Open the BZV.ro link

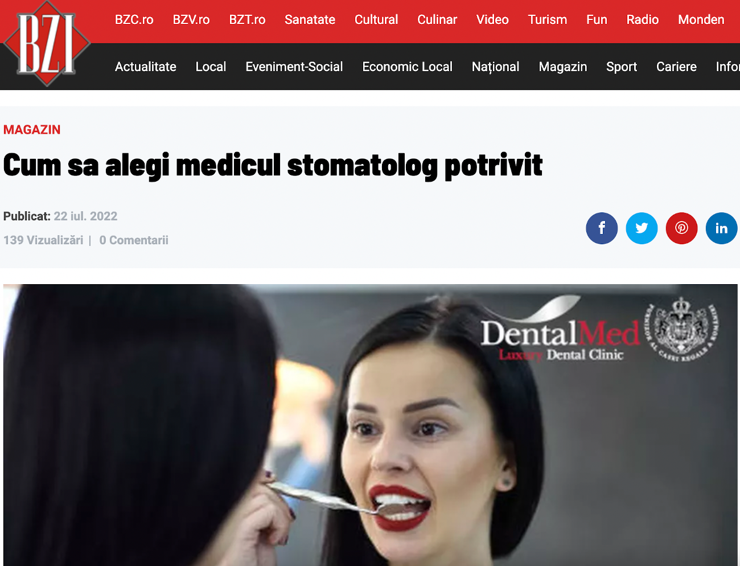191,20
